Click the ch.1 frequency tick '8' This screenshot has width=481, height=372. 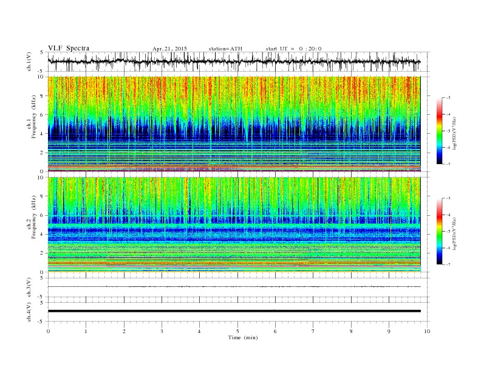43,96
